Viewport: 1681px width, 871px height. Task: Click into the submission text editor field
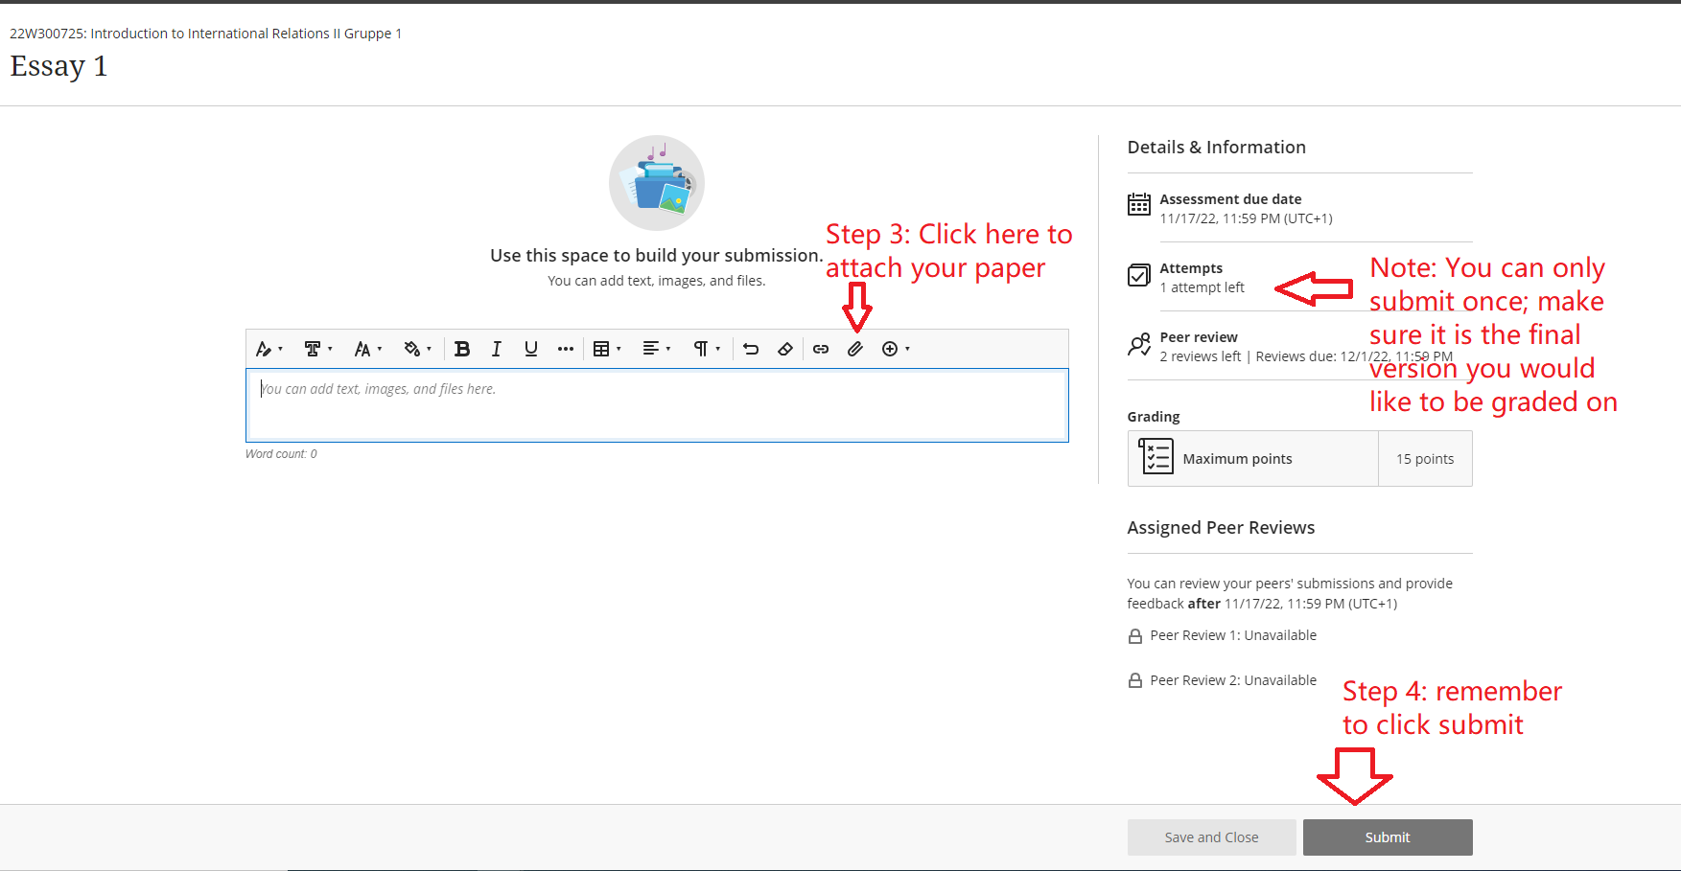657,405
